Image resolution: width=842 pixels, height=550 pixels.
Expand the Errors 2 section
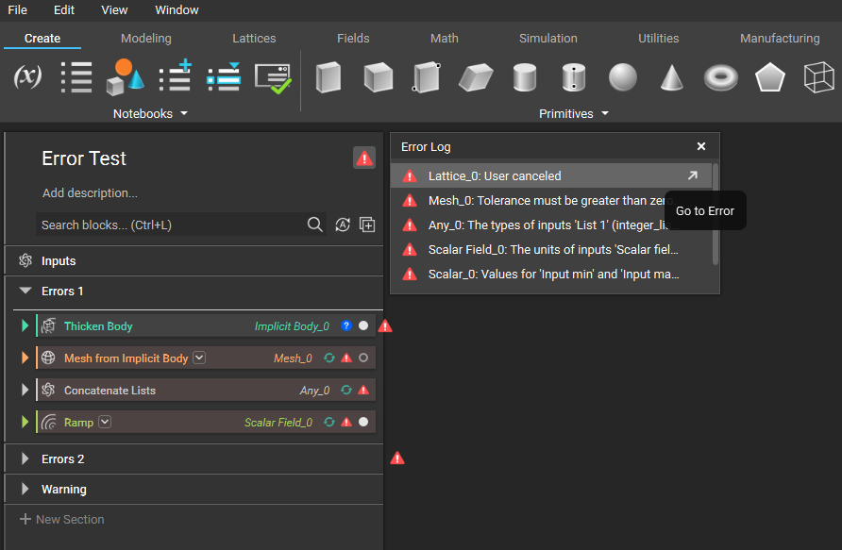click(x=25, y=458)
